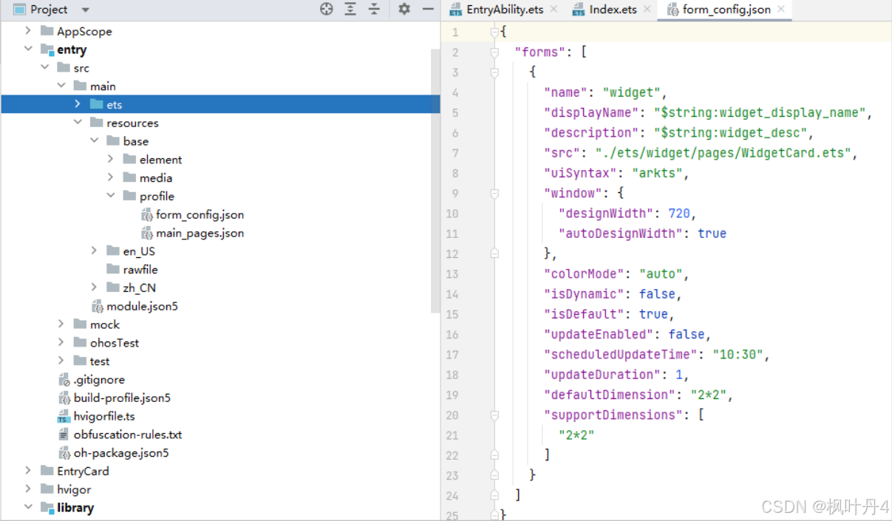Click the rawfile folder icon

(x=113, y=270)
